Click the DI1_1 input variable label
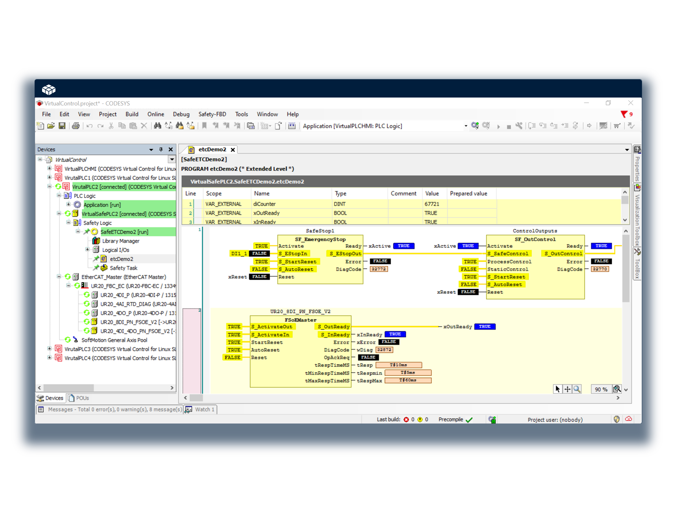The image size is (674, 523). coord(239,253)
